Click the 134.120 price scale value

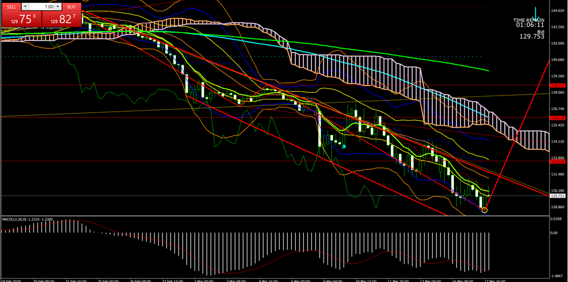click(x=557, y=141)
